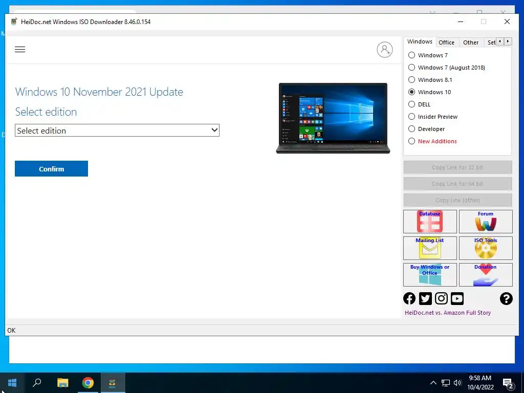Open the help question mark icon

tap(506, 298)
